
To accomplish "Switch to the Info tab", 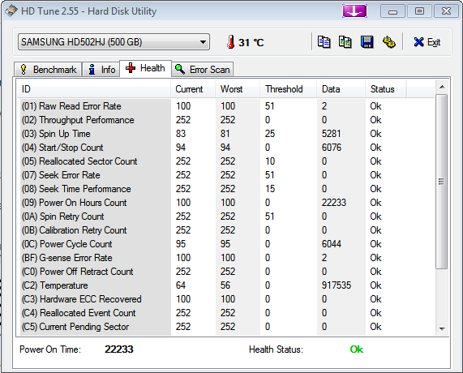I will pyautogui.click(x=101, y=70).
